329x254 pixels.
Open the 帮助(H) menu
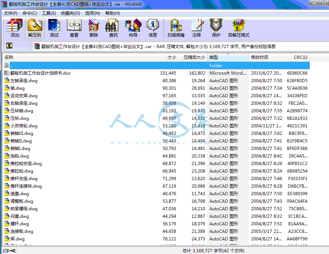[112, 13]
